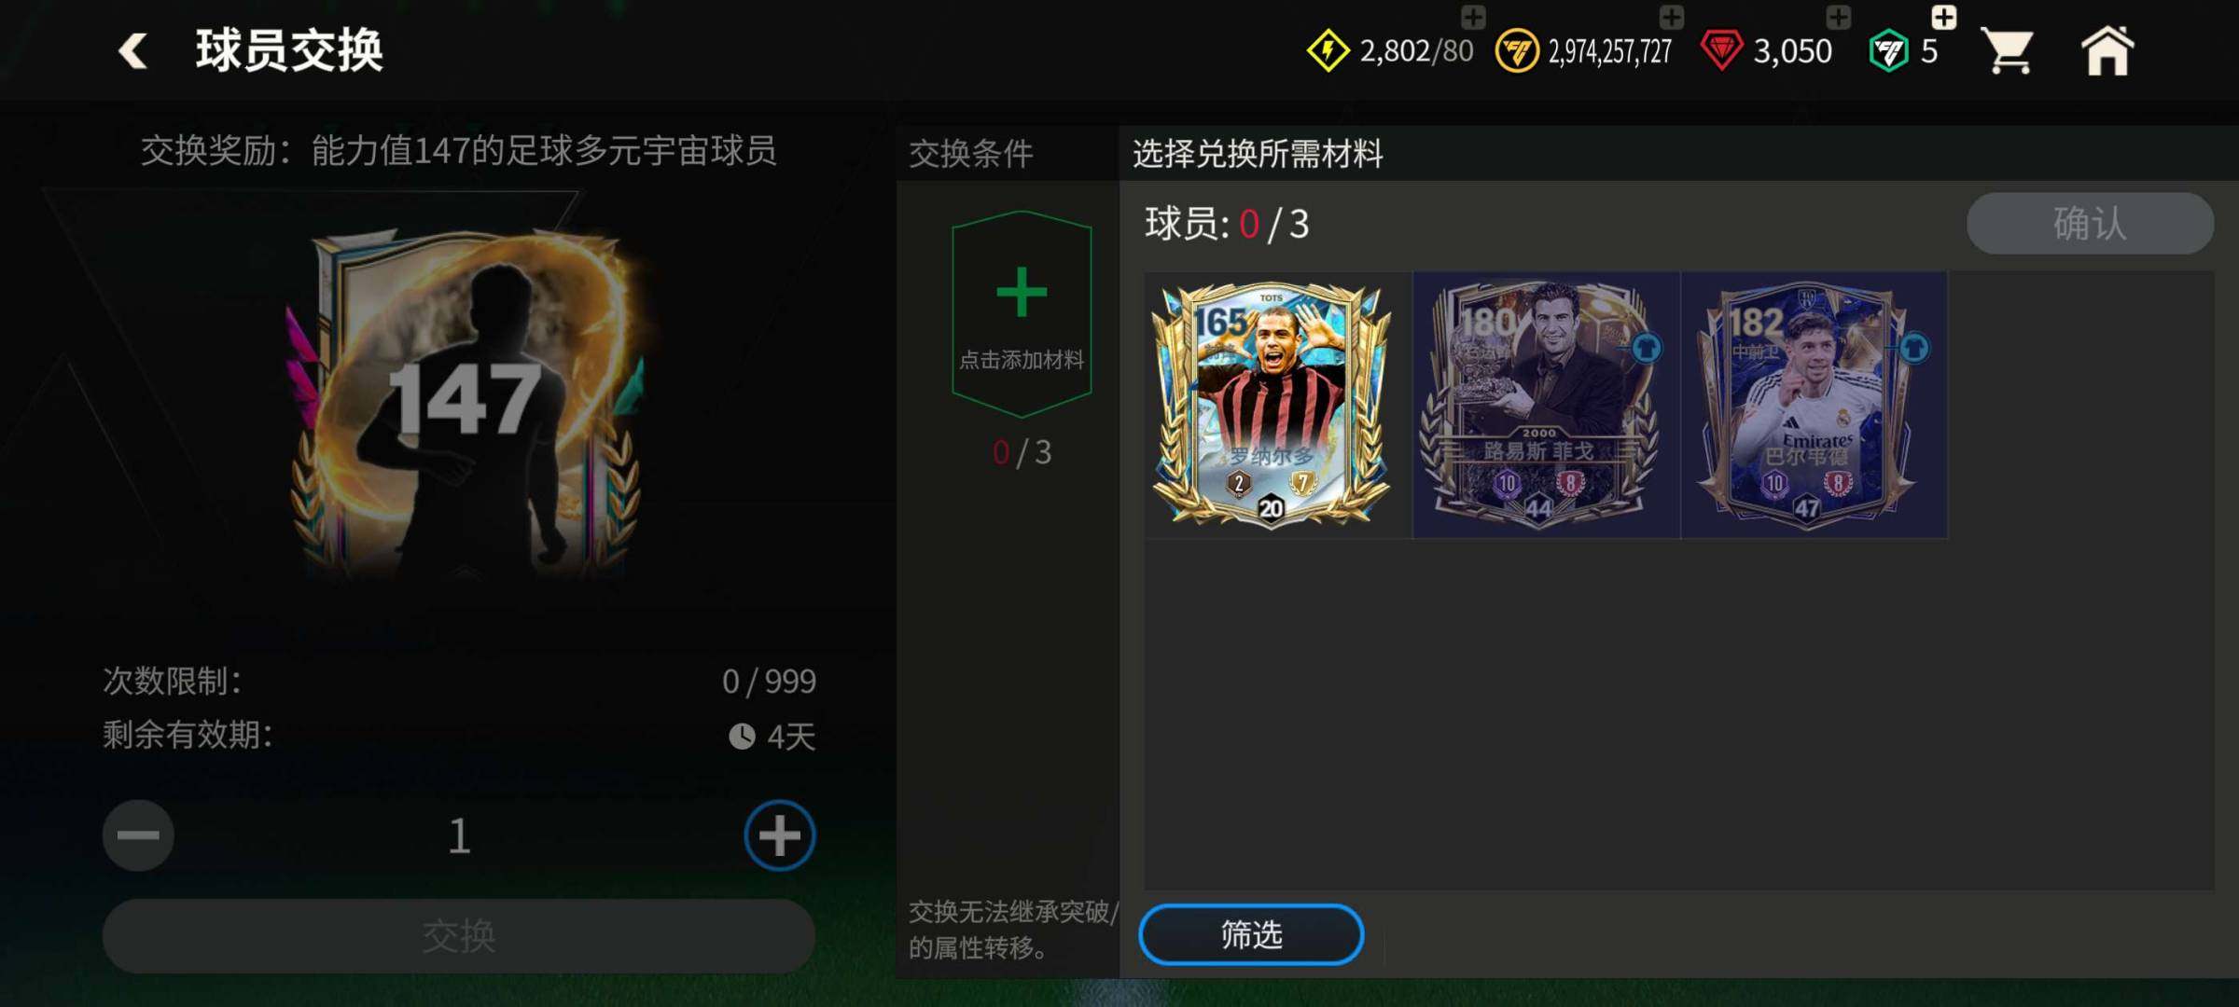Add more FC coins with plus
2239x1007 pixels.
point(1672,17)
